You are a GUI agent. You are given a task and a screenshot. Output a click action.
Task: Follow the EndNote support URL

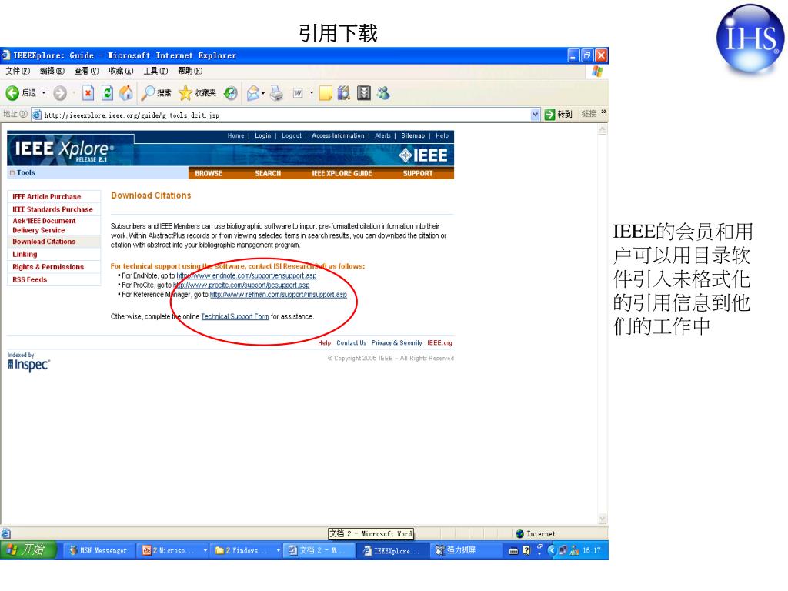tap(247, 276)
